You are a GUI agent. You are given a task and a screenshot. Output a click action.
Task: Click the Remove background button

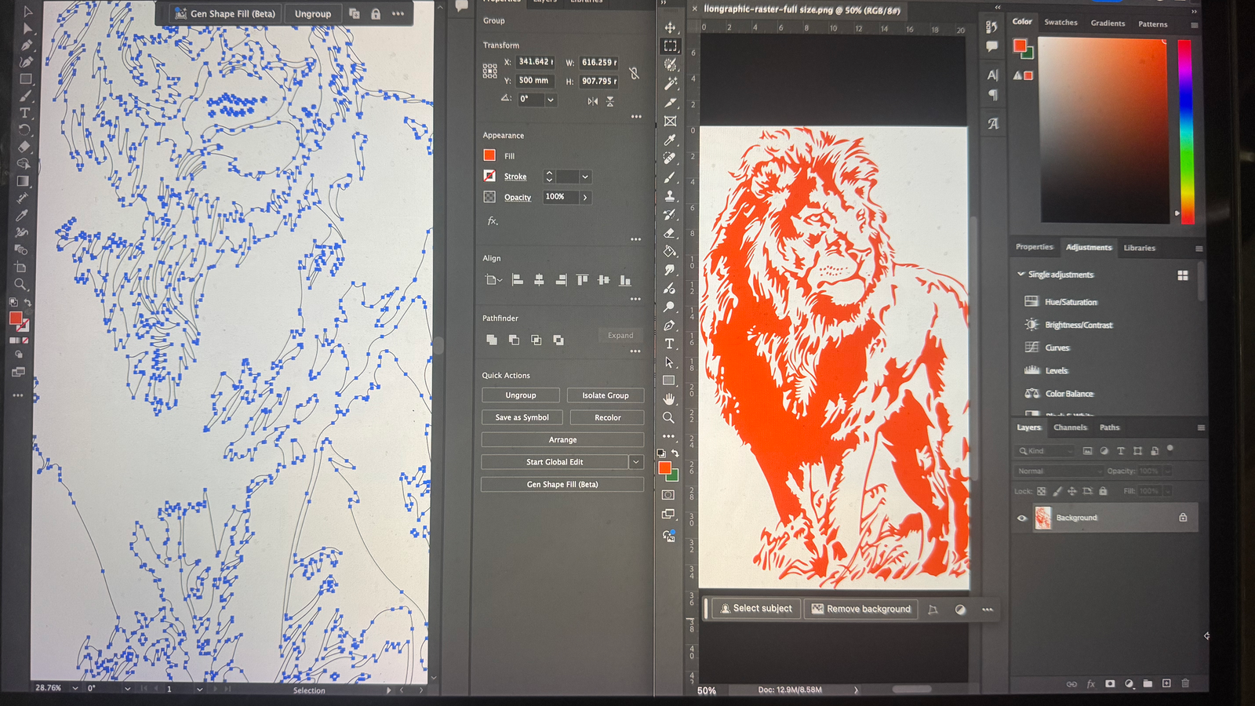click(860, 609)
